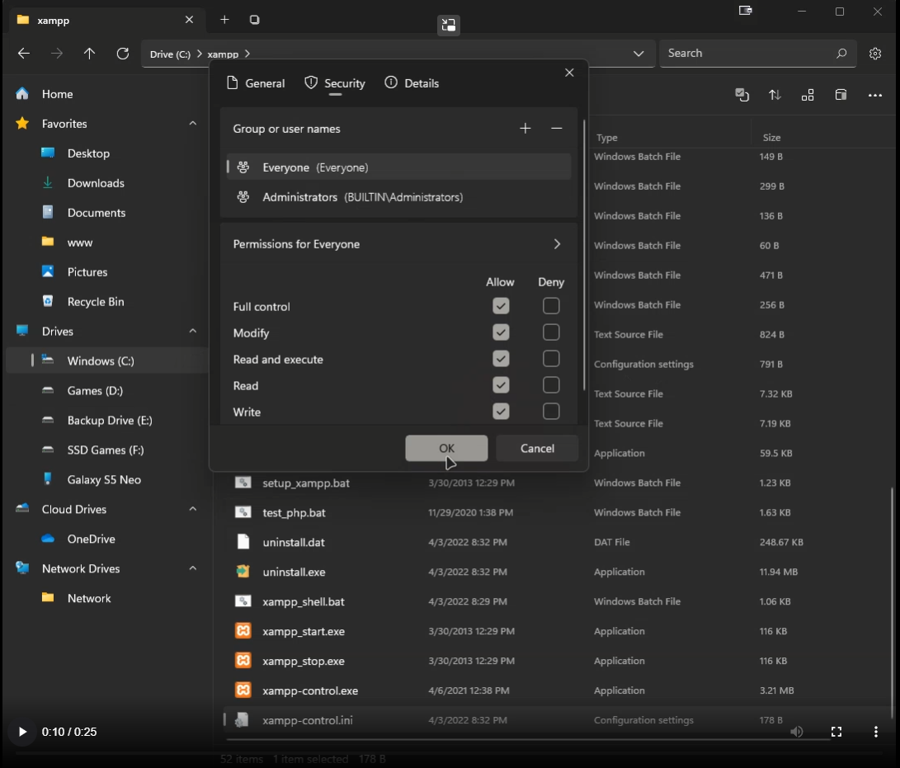This screenshot has width=900, height=768.
Task: Check Deny for Modify
Action: 551,332
